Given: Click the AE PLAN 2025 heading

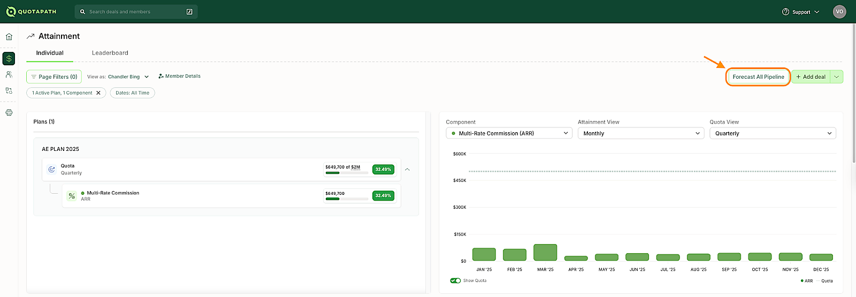Looking at the screenshot, I should point(60,149).
